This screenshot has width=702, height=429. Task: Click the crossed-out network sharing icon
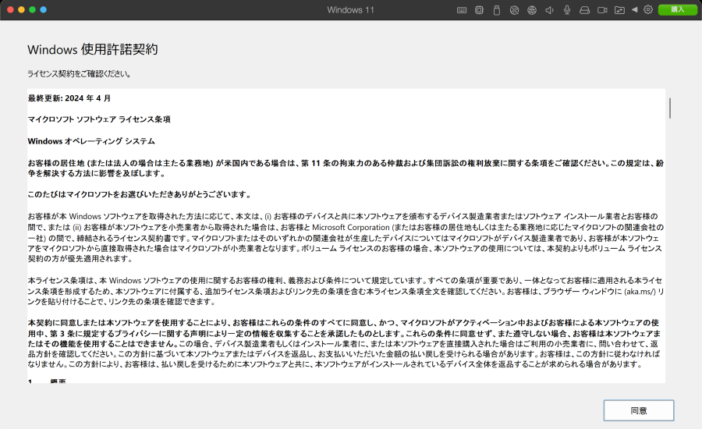[x=514, y=10]
